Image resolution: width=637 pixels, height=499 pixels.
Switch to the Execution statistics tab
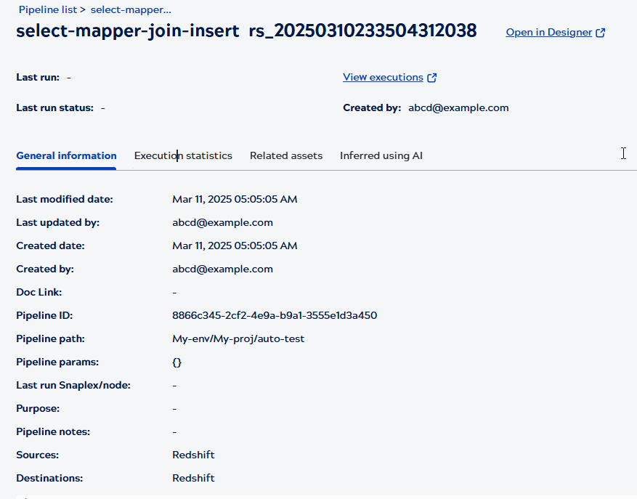(x=183, y=155)
